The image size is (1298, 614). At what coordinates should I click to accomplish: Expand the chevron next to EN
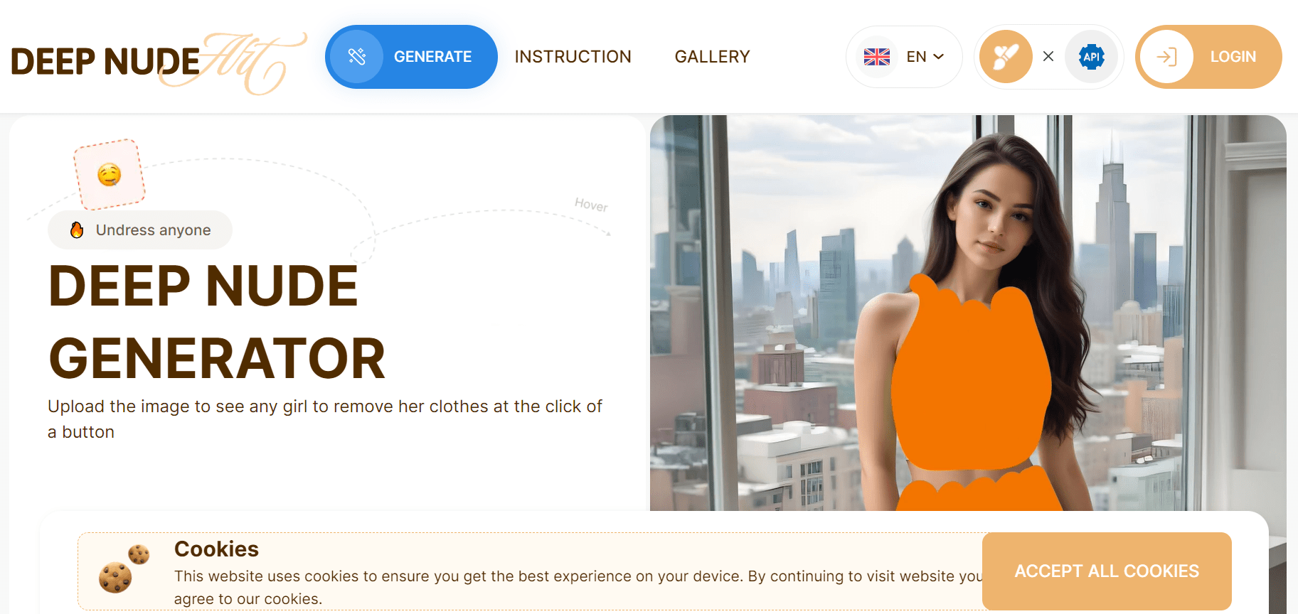pyautogui.click(x=939, y=57)
